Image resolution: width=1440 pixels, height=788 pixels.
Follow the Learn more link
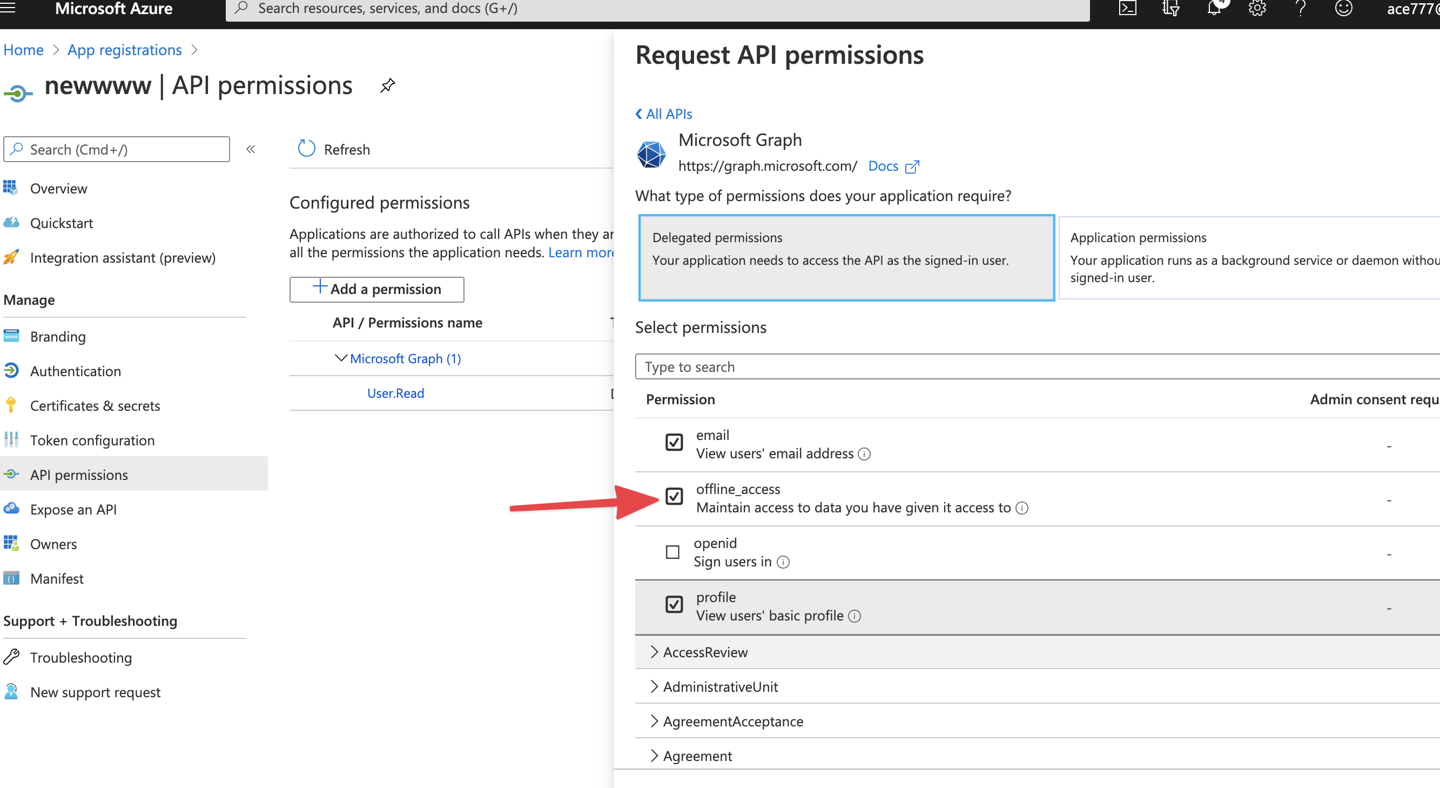click(x=581, y=252)
